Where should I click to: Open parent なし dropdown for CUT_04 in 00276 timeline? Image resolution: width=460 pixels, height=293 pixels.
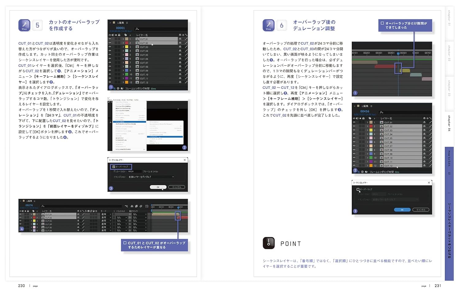pyautogui.click(x=140, y=224)
